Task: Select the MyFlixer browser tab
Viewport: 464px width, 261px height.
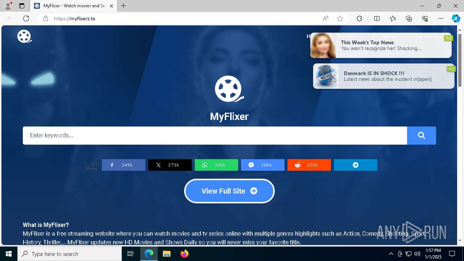Action: [73, 6]
